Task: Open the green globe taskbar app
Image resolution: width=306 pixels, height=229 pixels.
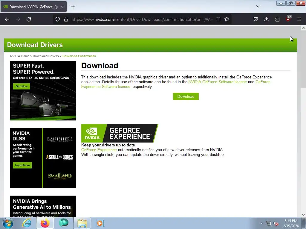Action: click(x=64, y=223)
